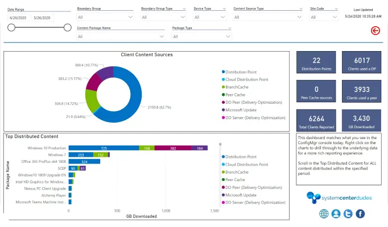Click the 2150.8 (62.7%) data label
388x227 pixels.
[159, 107]
